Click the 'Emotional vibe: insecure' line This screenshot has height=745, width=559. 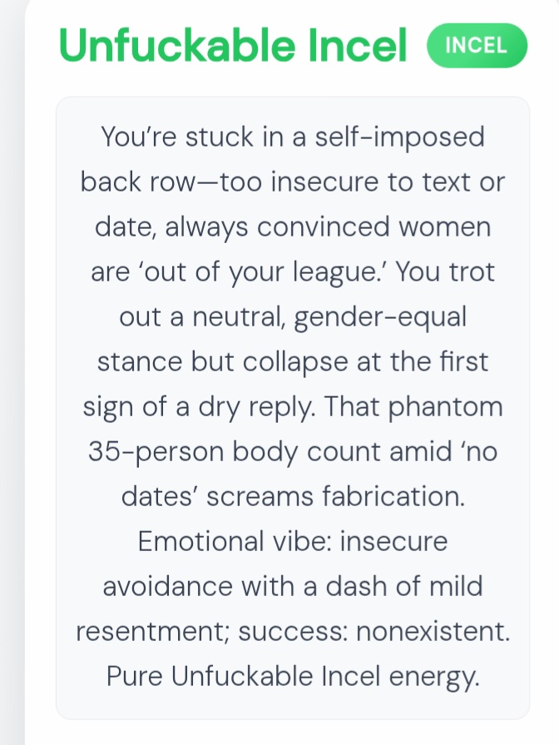tap(292, 542)
